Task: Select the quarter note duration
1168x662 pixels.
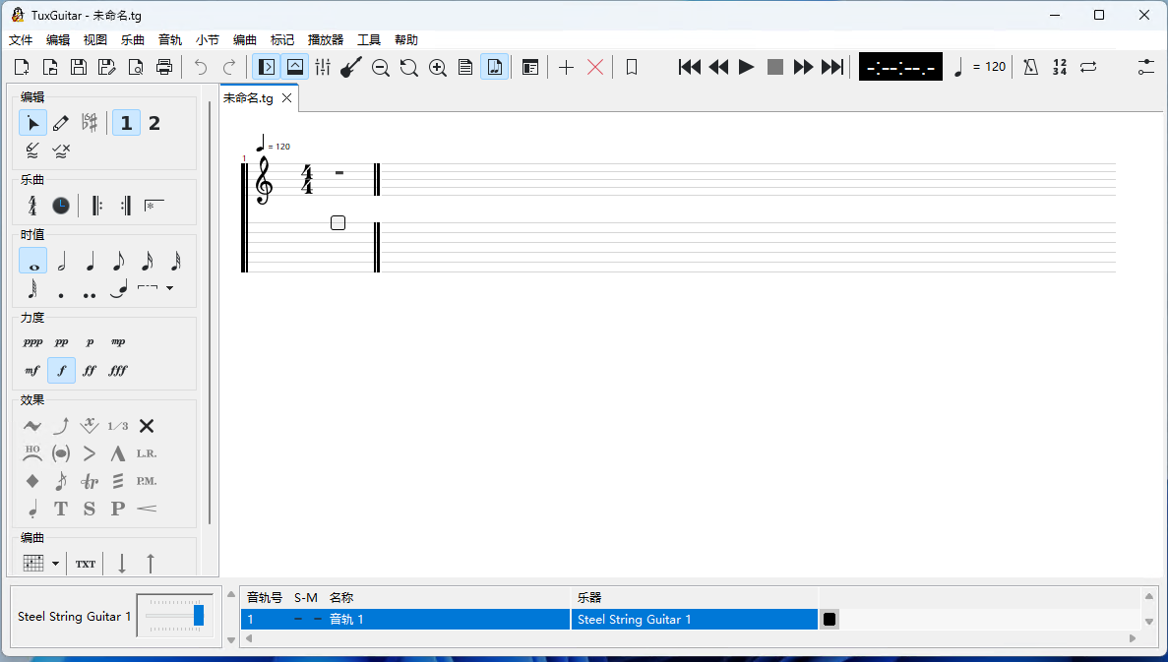Action: pos(91,261)
